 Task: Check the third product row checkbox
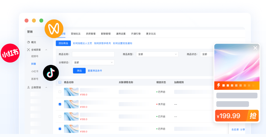pyautogui.click(x=60, y=116)
